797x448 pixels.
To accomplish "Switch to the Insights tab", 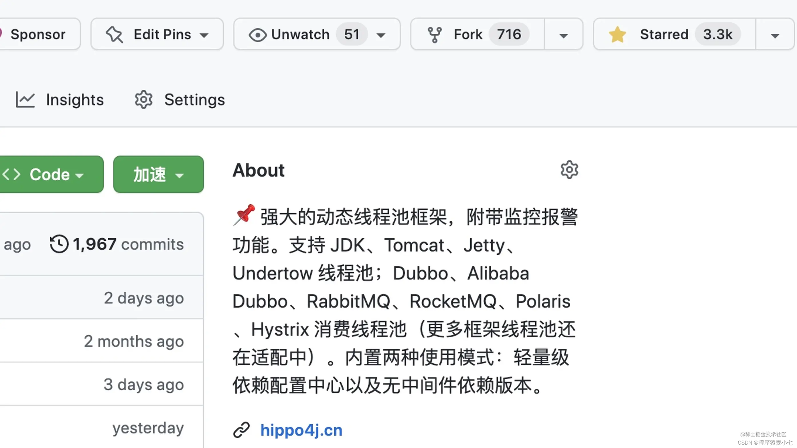I will coord(74,99).
